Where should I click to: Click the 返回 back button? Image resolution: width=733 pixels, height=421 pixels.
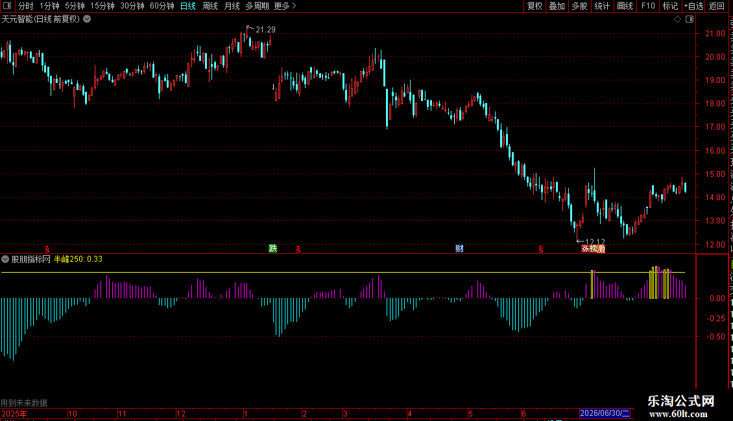coord(717,6)
